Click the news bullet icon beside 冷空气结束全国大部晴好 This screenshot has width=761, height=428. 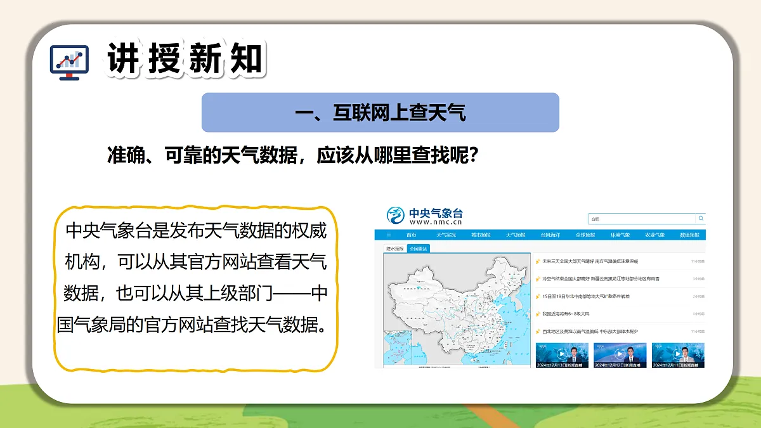pyautogui.click(x=538, y=278)
